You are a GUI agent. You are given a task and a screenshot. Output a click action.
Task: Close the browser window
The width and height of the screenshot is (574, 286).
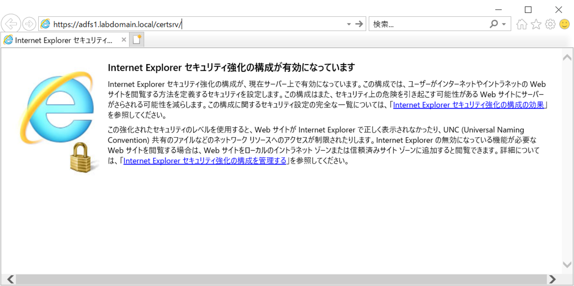click(558, 9)
